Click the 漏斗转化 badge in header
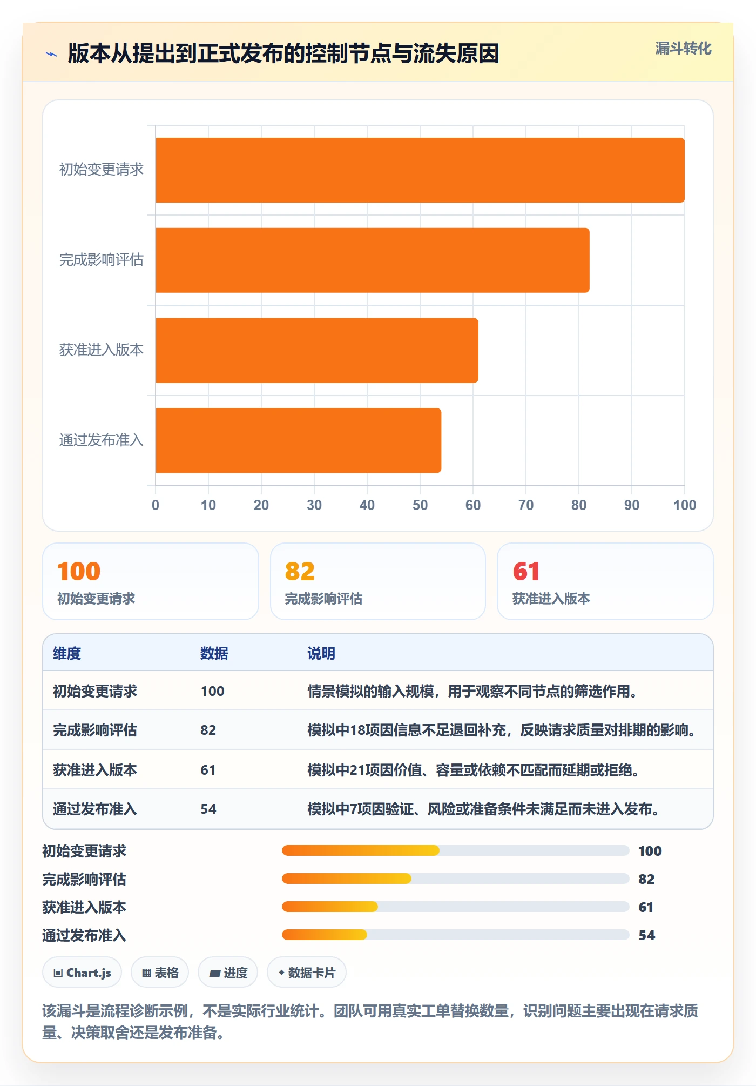This screenshot has height=1086, width=756. click(683, 49)
